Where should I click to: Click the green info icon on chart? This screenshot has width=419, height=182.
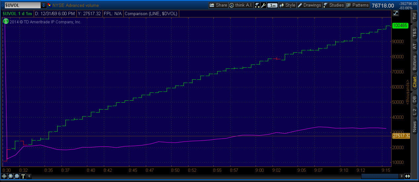tap(6, 21)
